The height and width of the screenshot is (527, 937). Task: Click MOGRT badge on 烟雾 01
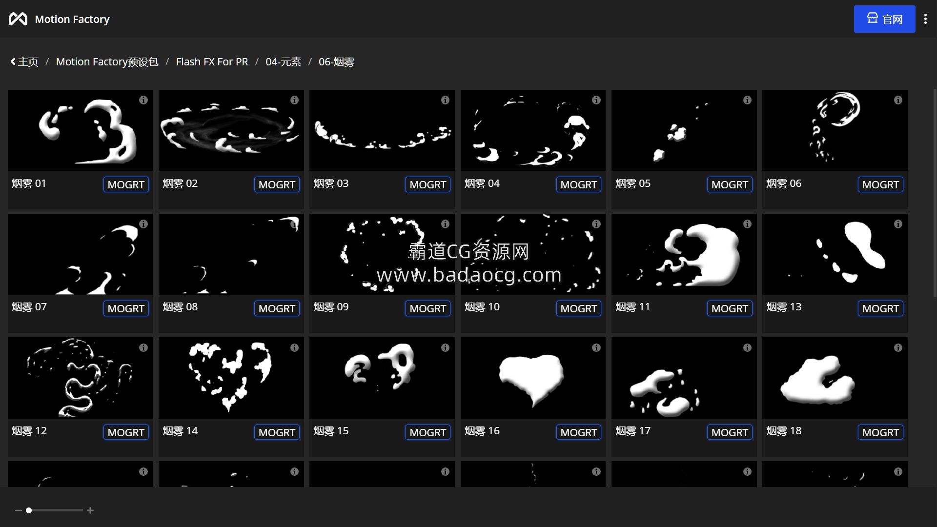[x=126, y=184]
